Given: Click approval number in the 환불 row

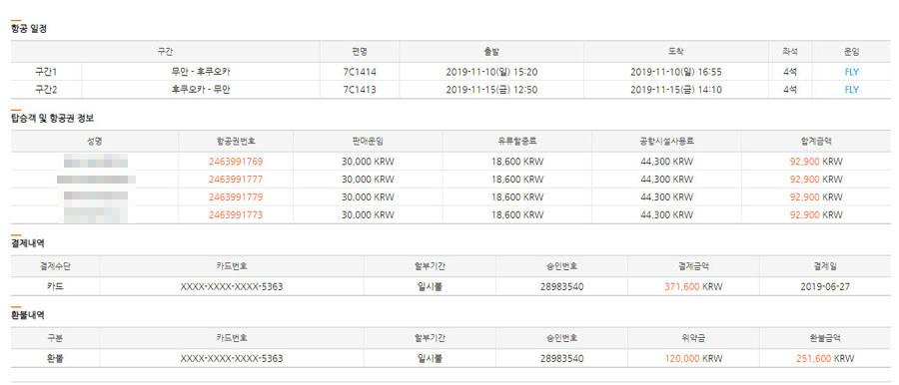Looking at the screenshot, I should [561, 359].
